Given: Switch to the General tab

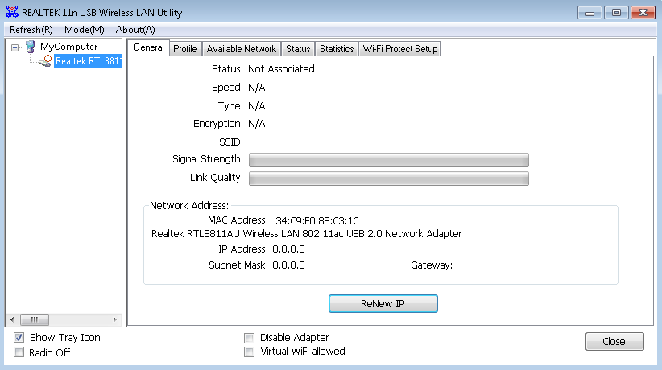Looking at the screenshot, I should click(x=149, y=47).
